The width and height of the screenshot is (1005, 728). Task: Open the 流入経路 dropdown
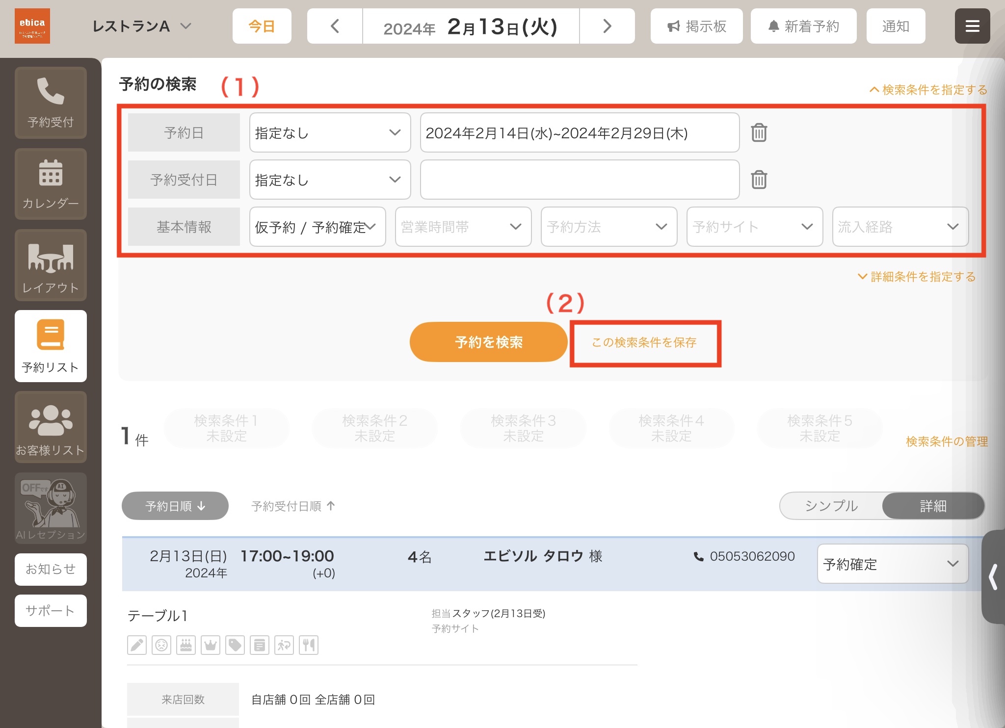pos(900,227)
